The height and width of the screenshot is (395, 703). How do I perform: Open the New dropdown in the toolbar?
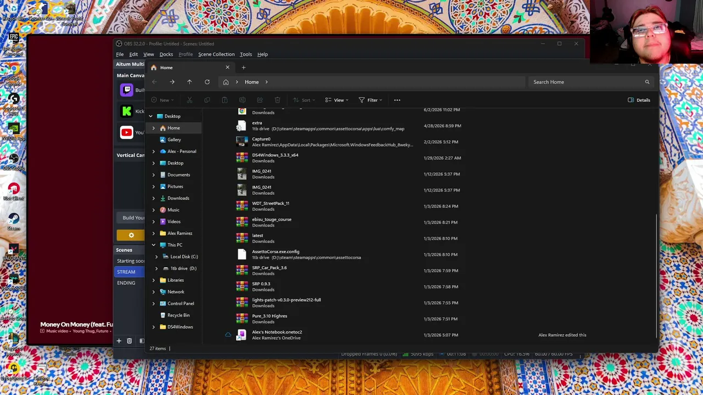162,100
